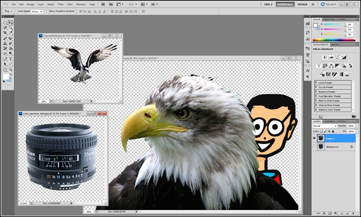Select the Type tool

[x=11, y=59]
